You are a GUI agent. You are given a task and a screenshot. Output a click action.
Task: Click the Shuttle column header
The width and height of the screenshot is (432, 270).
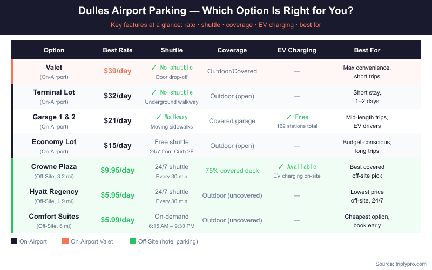click(x=172, y=50)
